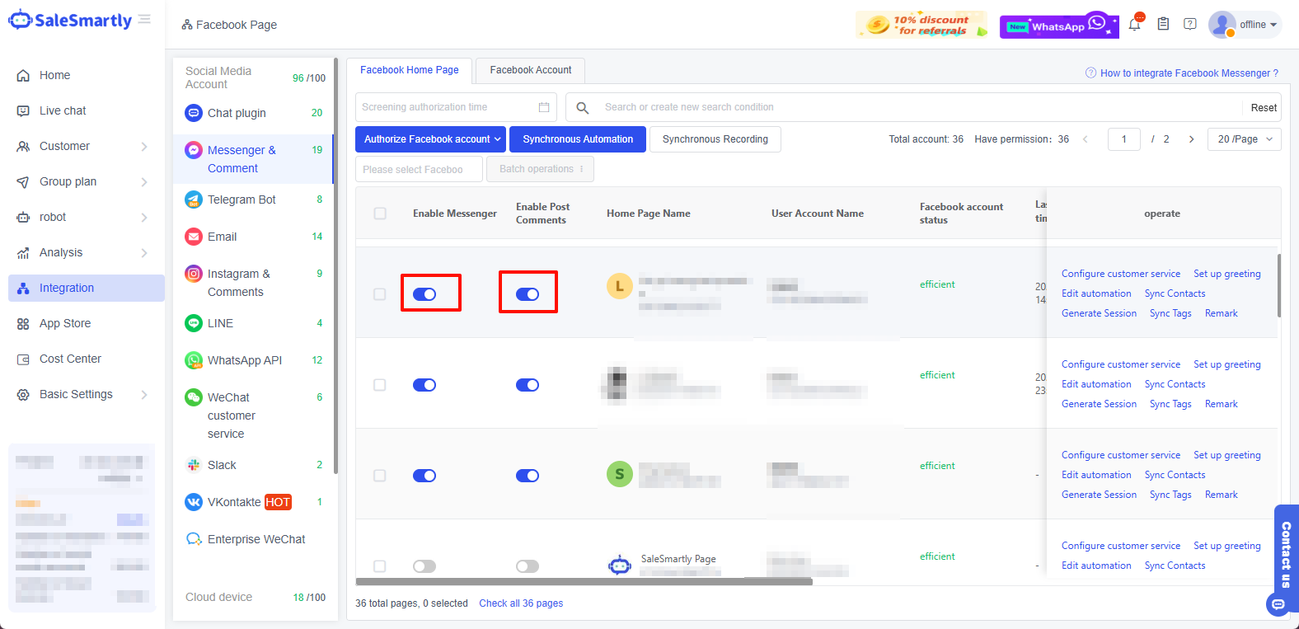Enable Messenger for SaleSmartly Page row

424,566
